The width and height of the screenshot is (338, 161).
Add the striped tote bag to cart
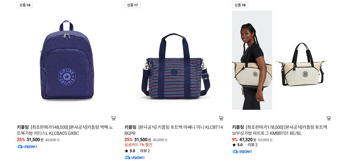coord(221,118)
